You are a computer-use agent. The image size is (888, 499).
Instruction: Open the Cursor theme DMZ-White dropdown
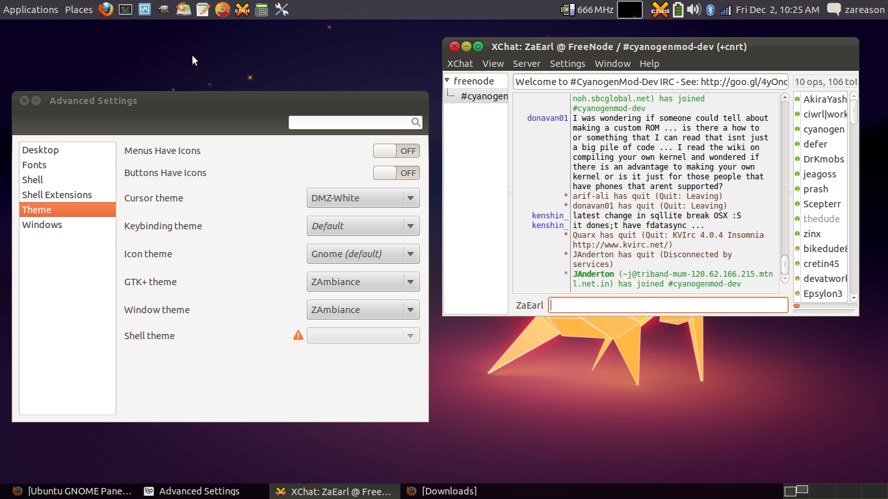pos(363,198)
